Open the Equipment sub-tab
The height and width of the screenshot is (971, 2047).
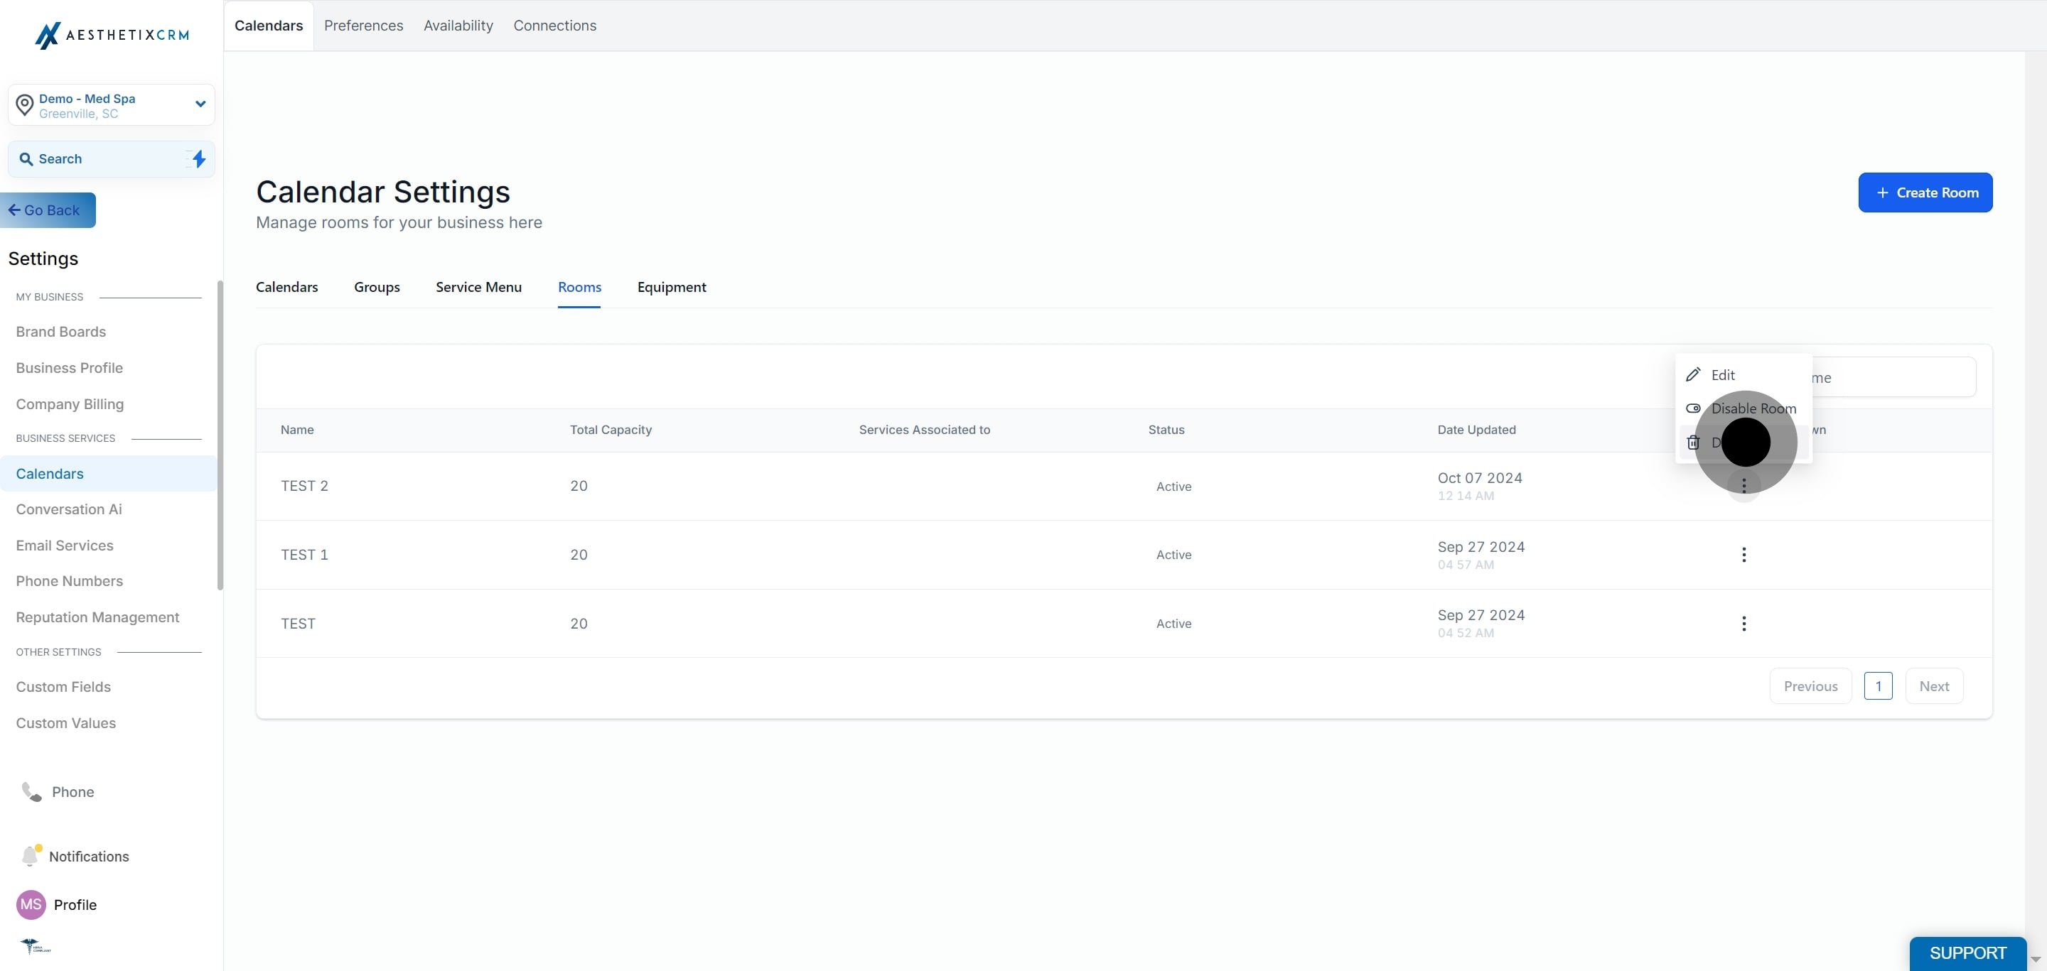(672, 287)
